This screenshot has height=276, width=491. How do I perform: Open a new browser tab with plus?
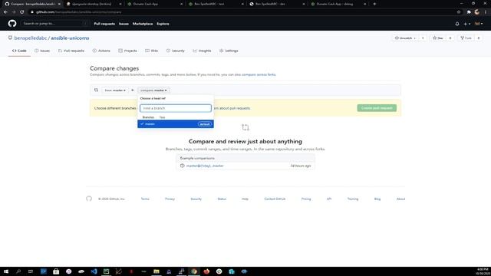point(374,4)
